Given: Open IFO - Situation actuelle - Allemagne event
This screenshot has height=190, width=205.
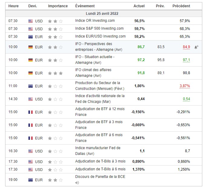Looking at the screenshot, I should (95, 60).
